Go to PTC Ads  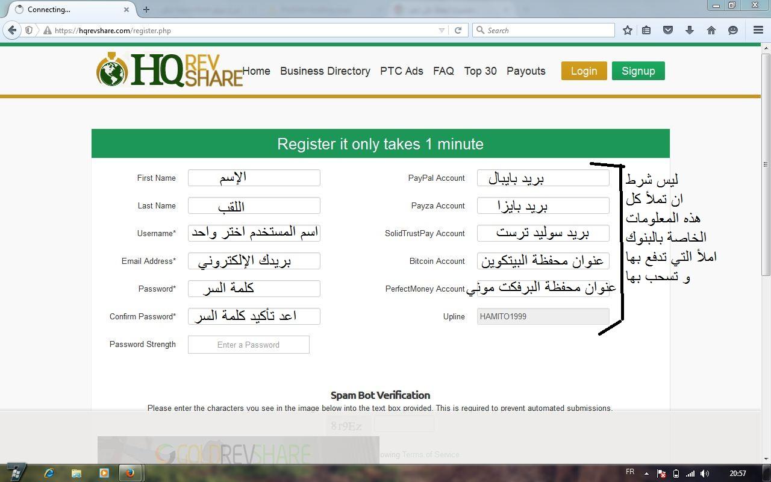click(402, 71)
